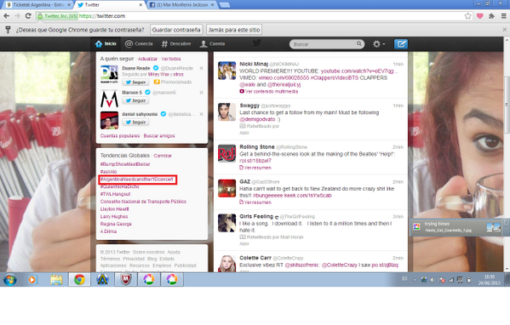Click Colette Carr avatar thumbnail
510x325 pixels.
point(226,264)
